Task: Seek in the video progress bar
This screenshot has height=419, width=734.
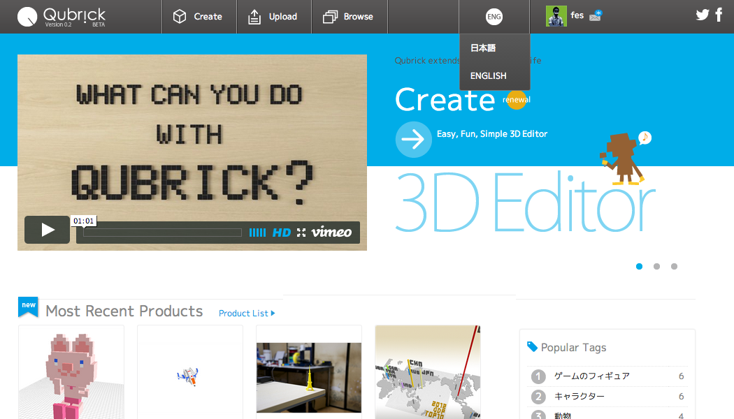Action: [162, 233]
